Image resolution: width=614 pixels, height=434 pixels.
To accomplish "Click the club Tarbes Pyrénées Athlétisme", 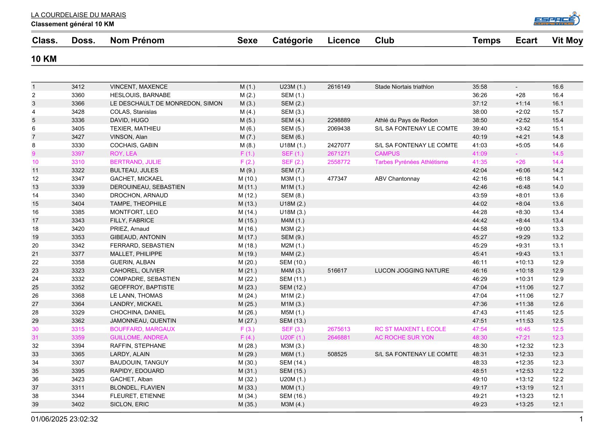I will [411, 162].
